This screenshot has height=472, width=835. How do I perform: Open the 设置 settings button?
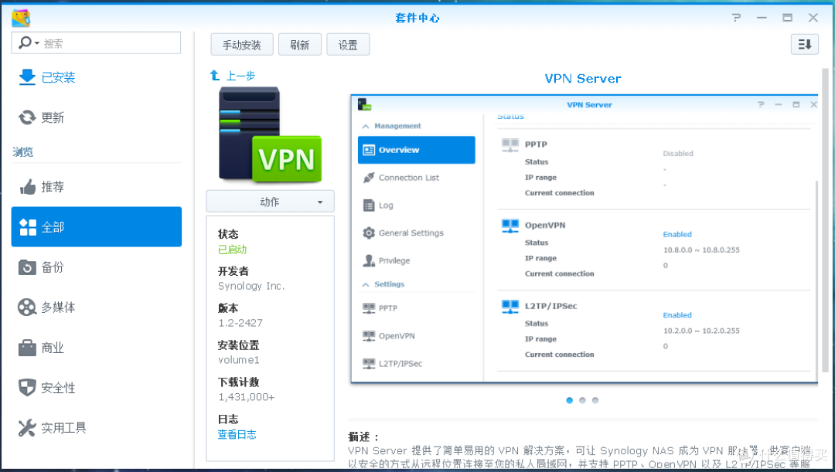(348, 45)
